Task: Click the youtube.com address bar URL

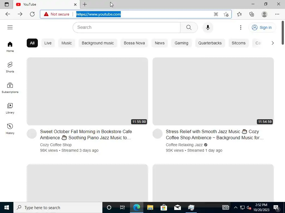Action: (99, 14)
